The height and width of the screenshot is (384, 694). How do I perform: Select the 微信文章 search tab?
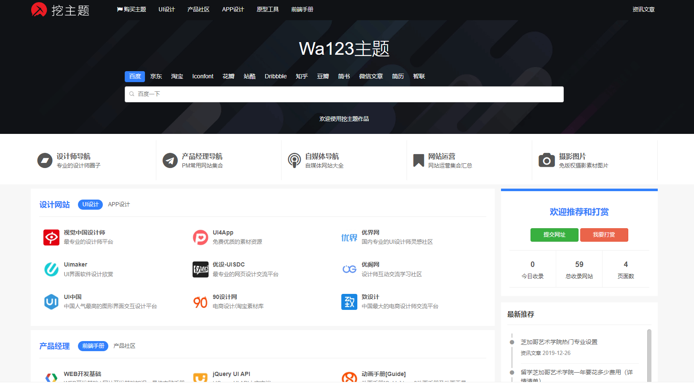371,76
